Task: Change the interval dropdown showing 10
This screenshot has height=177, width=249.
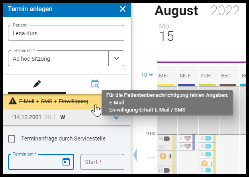Action: pyautogui.click(x=147, y=75)
